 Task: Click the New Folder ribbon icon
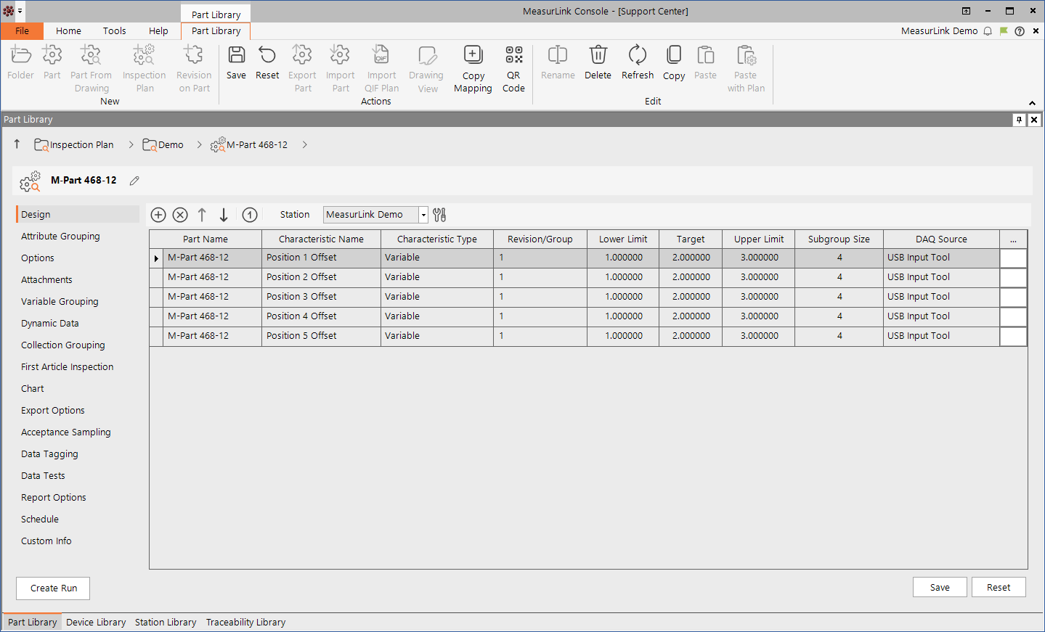click(21, 55)
